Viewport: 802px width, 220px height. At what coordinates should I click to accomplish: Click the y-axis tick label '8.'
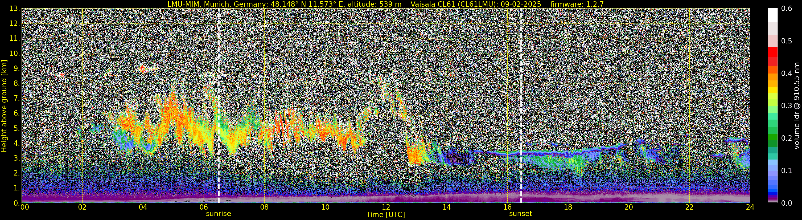coord(17,84)
